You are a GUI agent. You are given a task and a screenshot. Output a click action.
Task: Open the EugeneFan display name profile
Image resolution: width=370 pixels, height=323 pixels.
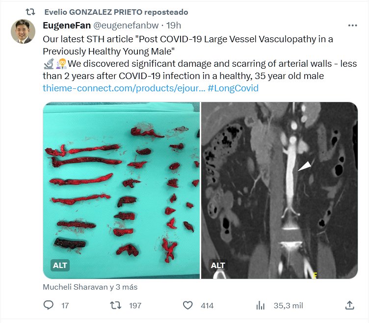(x=67, y=26)
